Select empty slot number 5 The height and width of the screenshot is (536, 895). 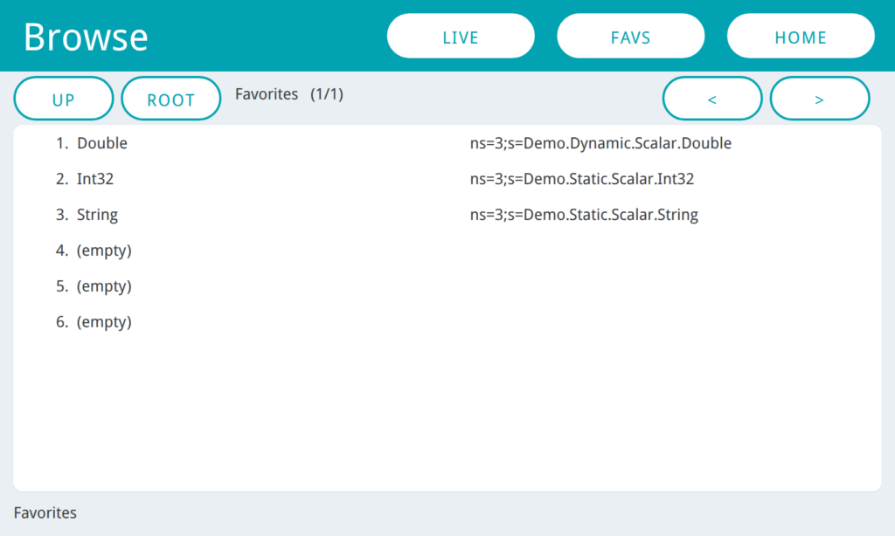coord(94,286)
